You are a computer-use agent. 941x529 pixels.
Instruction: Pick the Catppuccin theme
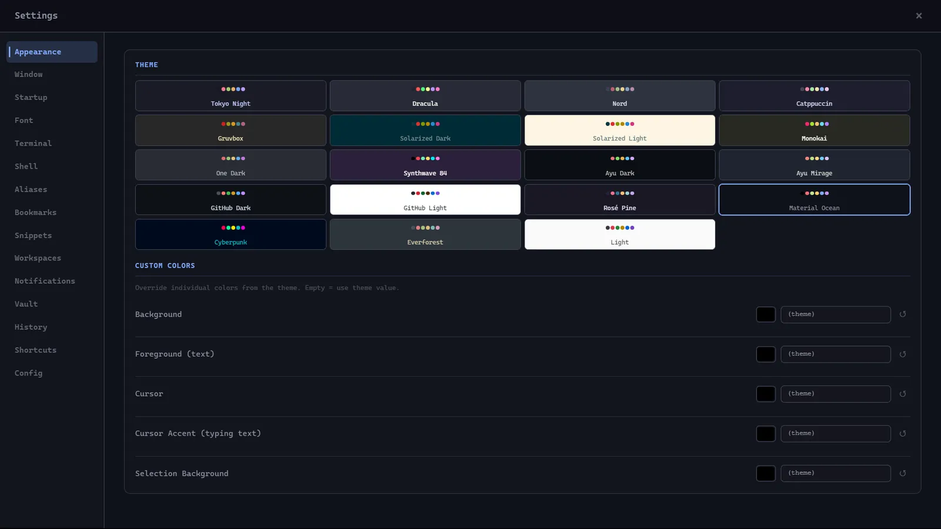815,96
